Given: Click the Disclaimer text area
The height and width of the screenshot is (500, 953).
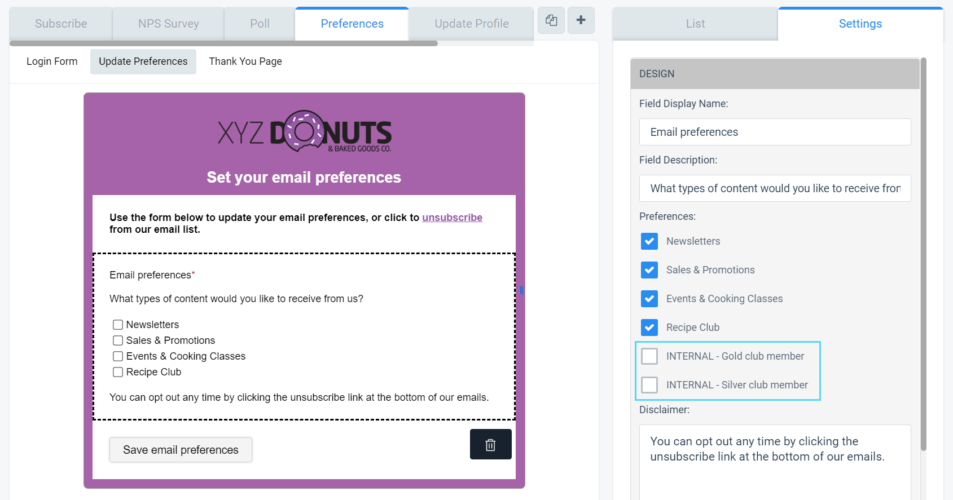Looking at the screenshot, I should click(x=775, y=462).
